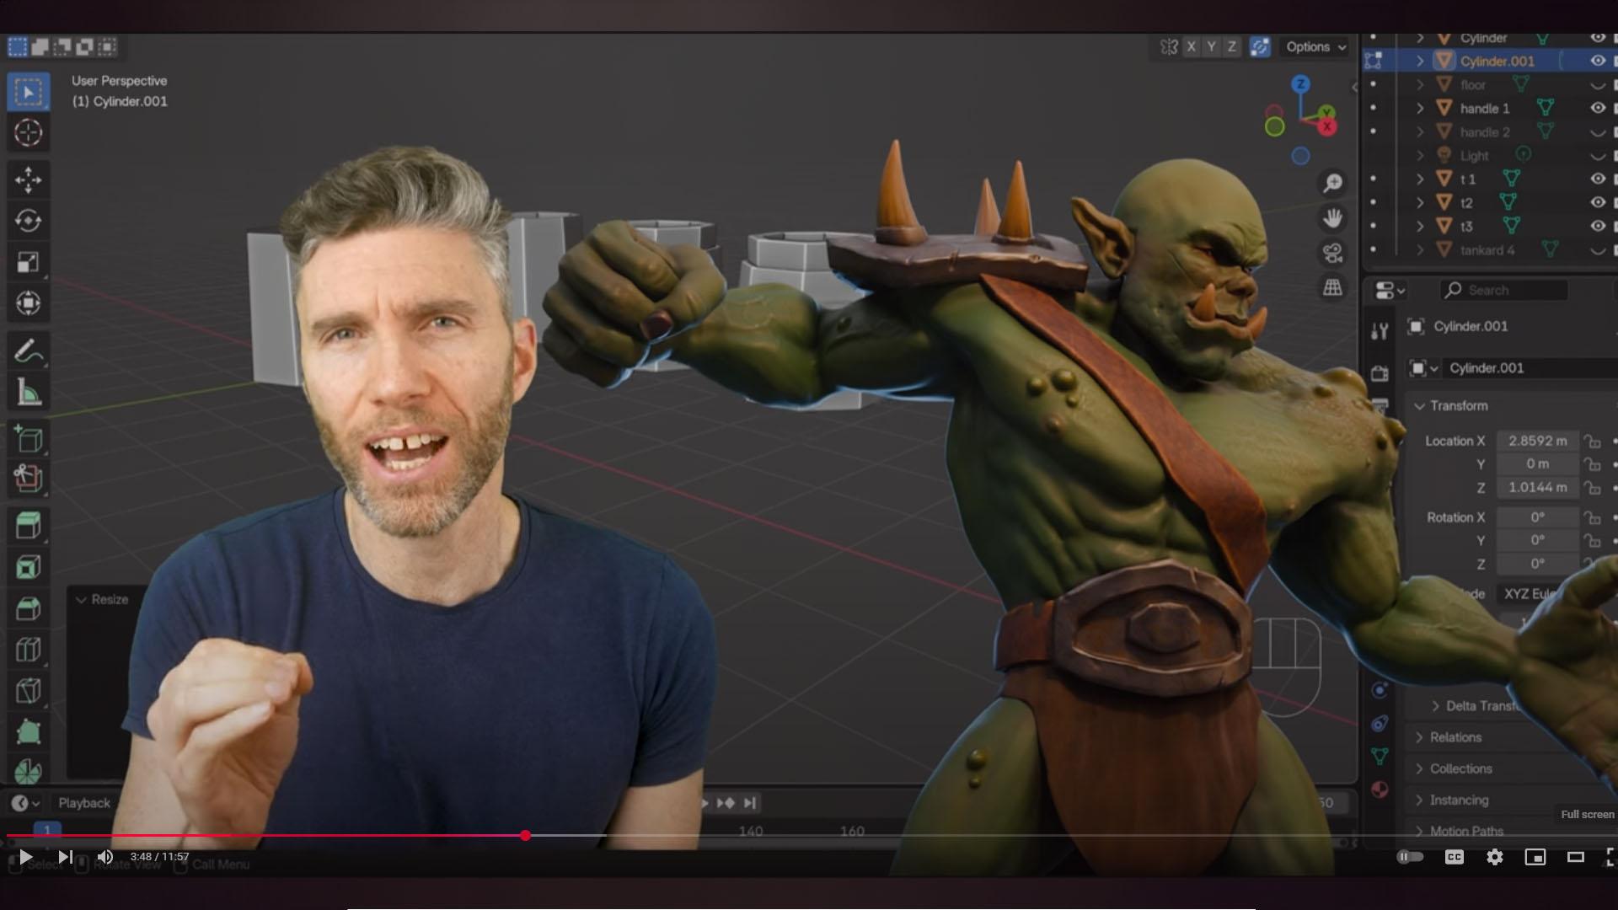Hide Cylinder.001 with its eye icon

click(1597, 61)
